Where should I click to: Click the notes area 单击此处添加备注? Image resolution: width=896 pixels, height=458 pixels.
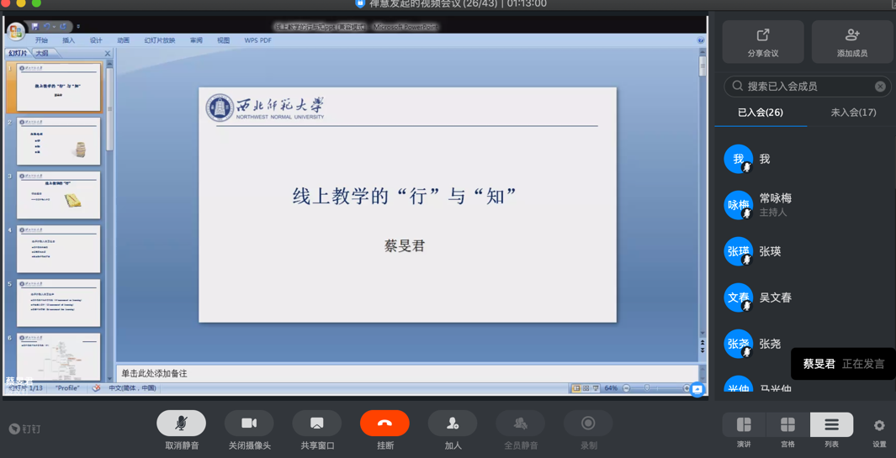(407, 373)
